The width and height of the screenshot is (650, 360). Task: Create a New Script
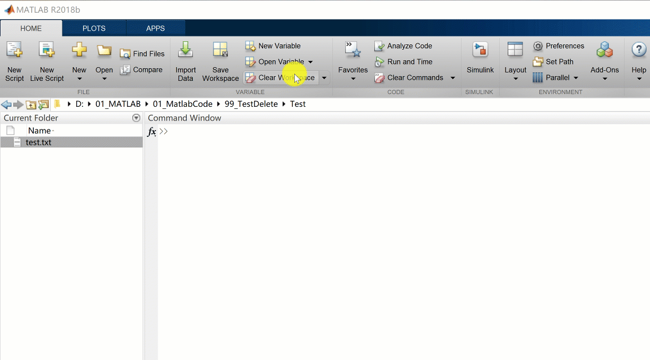[x=14, y=62]
